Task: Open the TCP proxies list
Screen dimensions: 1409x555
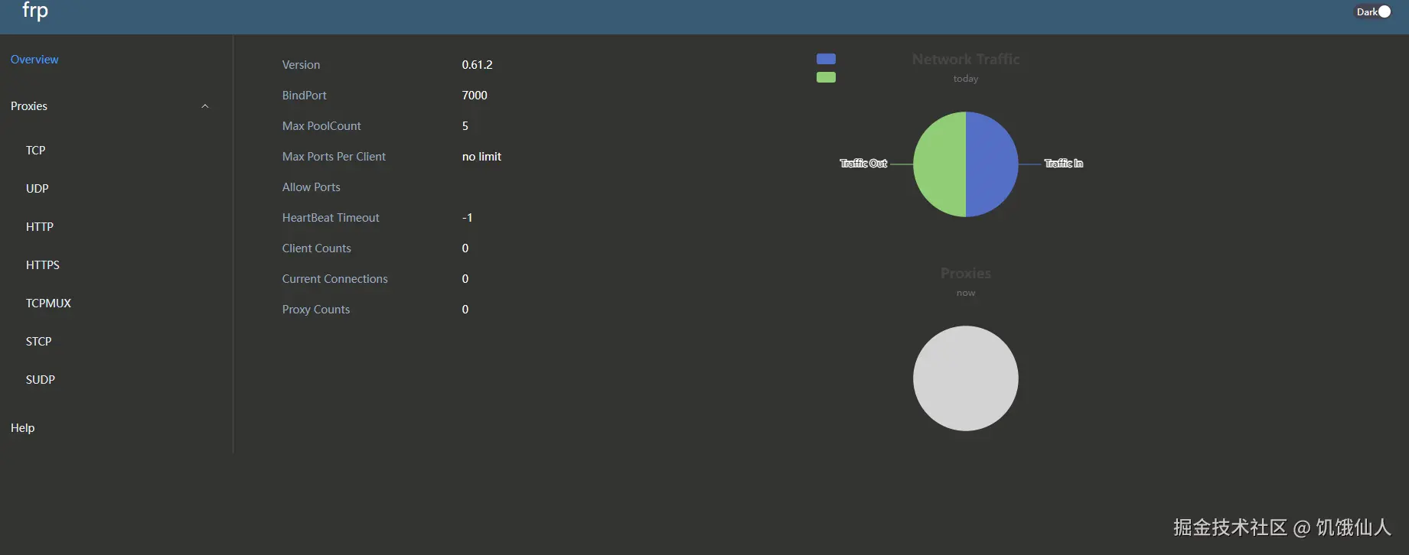Action: (35, 151)
